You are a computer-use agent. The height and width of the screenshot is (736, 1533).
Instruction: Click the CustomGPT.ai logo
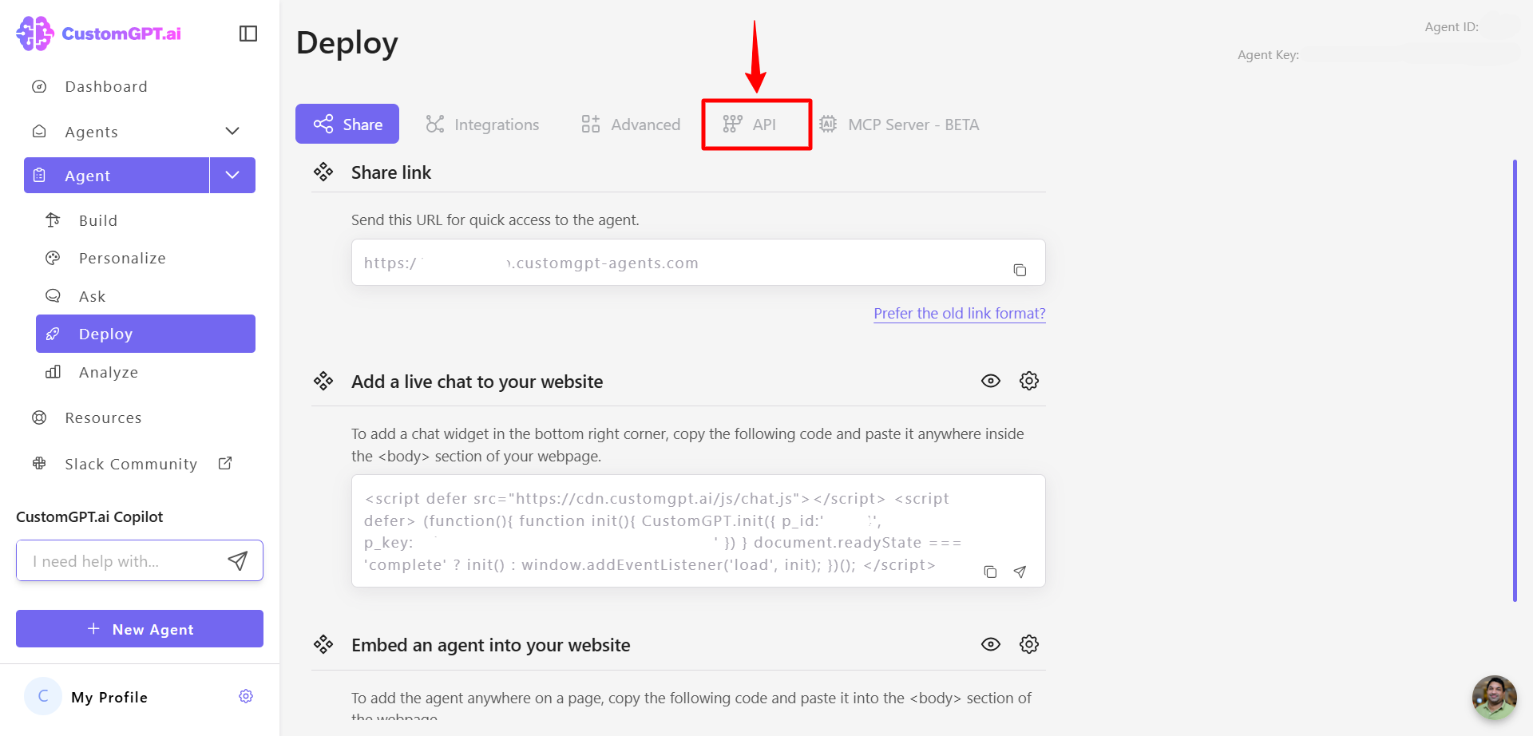[x=99, y=34]
